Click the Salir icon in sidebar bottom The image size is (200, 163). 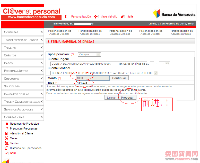click(x=6, y=153)
